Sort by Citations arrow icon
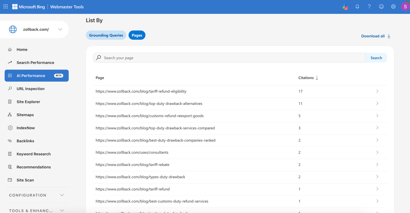 [x=317, y=78]
